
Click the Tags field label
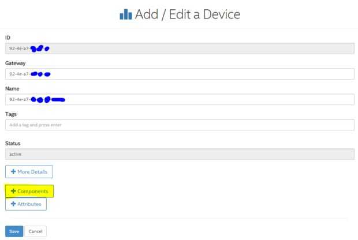point(10,114)
